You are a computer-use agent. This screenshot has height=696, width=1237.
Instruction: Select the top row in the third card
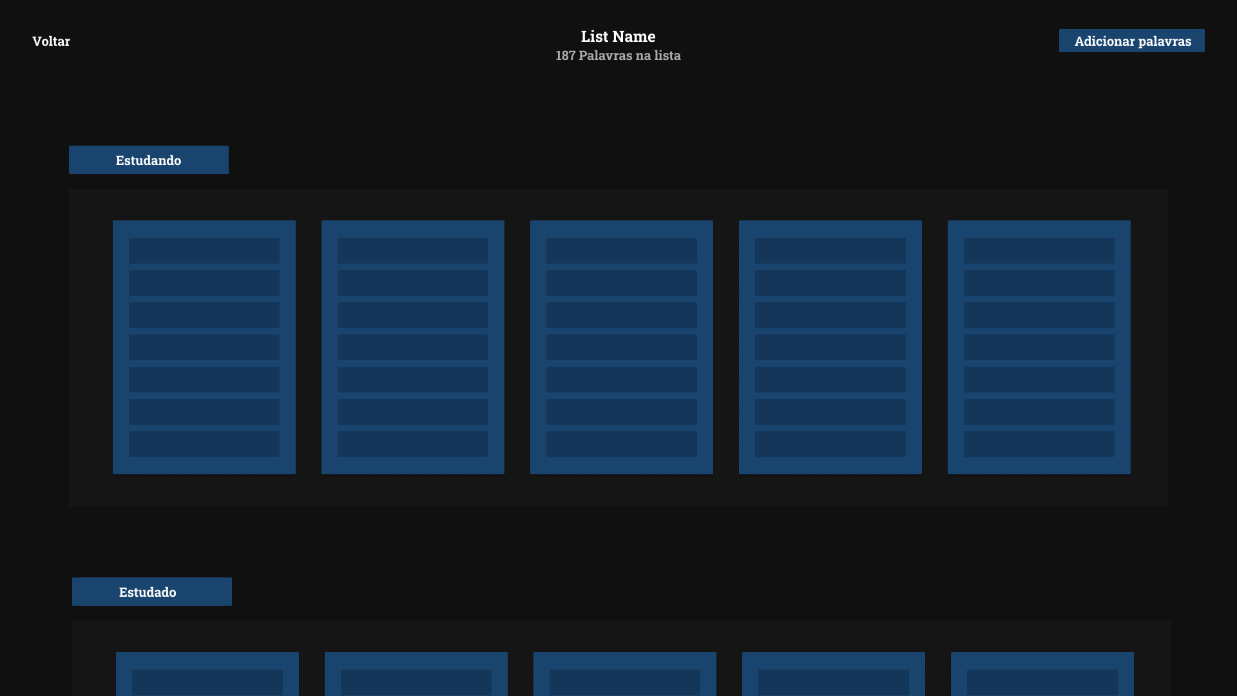click(621, 250)
